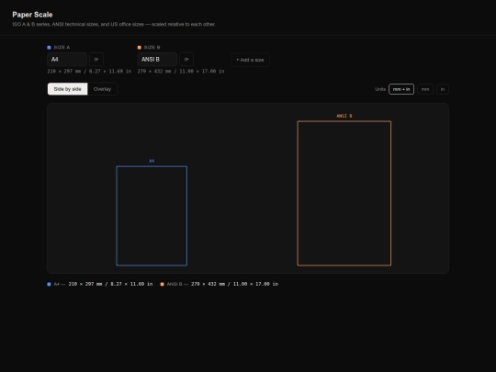Open the Size A dropdown showing A4

[x=67, y=60]
